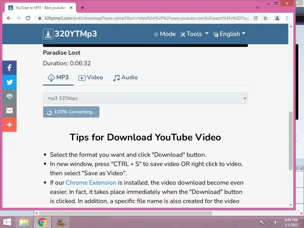
Task: Expand the Tools dropdown menu
Action: (x=194, y=34)
